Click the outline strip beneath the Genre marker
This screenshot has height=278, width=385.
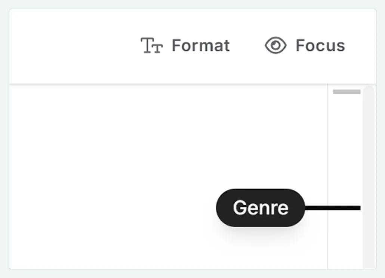(345, 242)
